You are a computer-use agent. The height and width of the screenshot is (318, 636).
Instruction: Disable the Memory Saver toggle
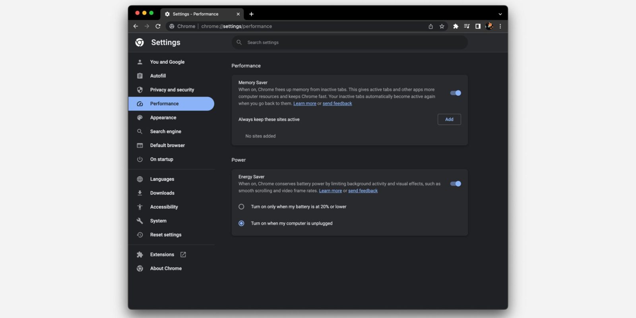[x=456, y=93]
